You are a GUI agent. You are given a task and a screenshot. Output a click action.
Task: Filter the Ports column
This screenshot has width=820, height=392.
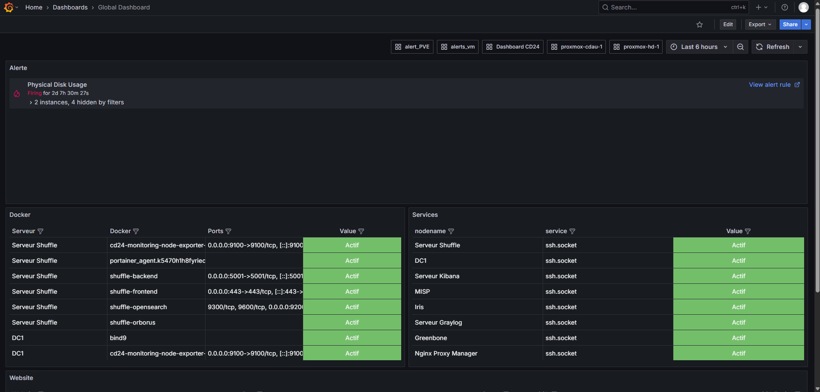[228, 231]
